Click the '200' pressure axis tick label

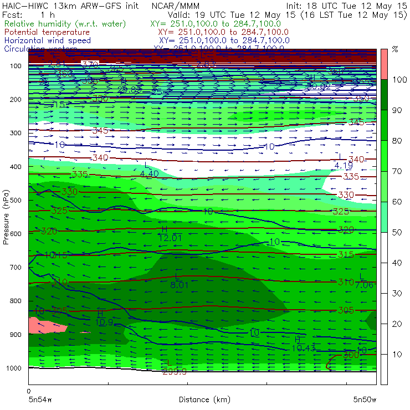click(x=16, y=99)
